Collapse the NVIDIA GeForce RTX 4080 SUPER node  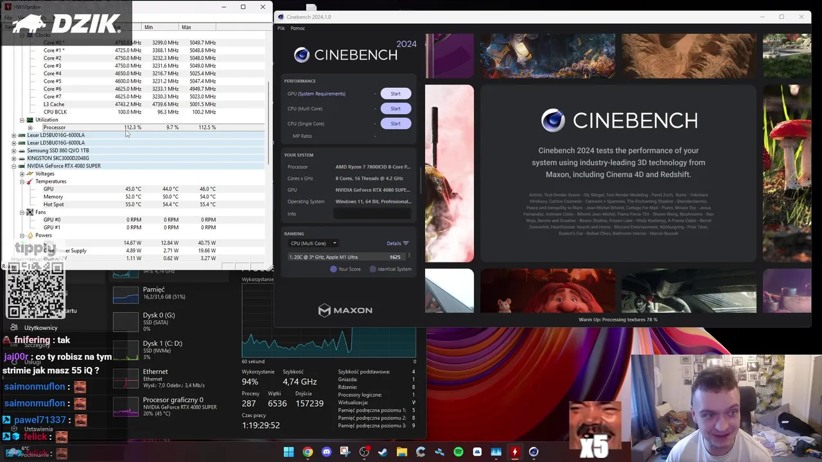14,166
